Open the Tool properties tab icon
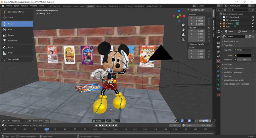256x138 pixels. tap(218, 37)
